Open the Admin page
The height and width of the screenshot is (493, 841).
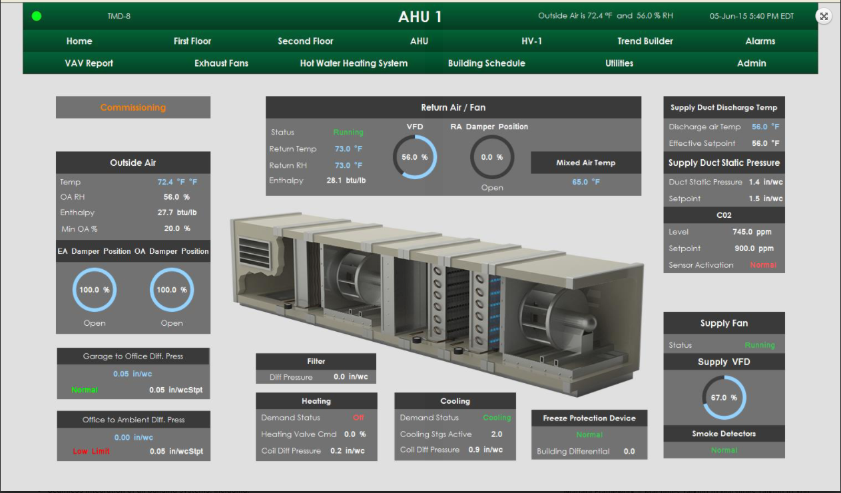(752, 63)
